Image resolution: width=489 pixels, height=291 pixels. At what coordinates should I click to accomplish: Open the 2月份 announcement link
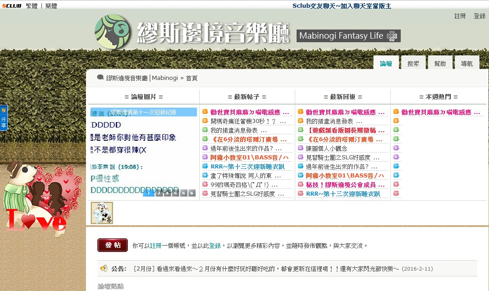click(266, 269)
